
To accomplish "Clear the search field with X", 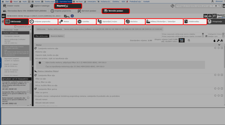I will [x=216, y=6].
